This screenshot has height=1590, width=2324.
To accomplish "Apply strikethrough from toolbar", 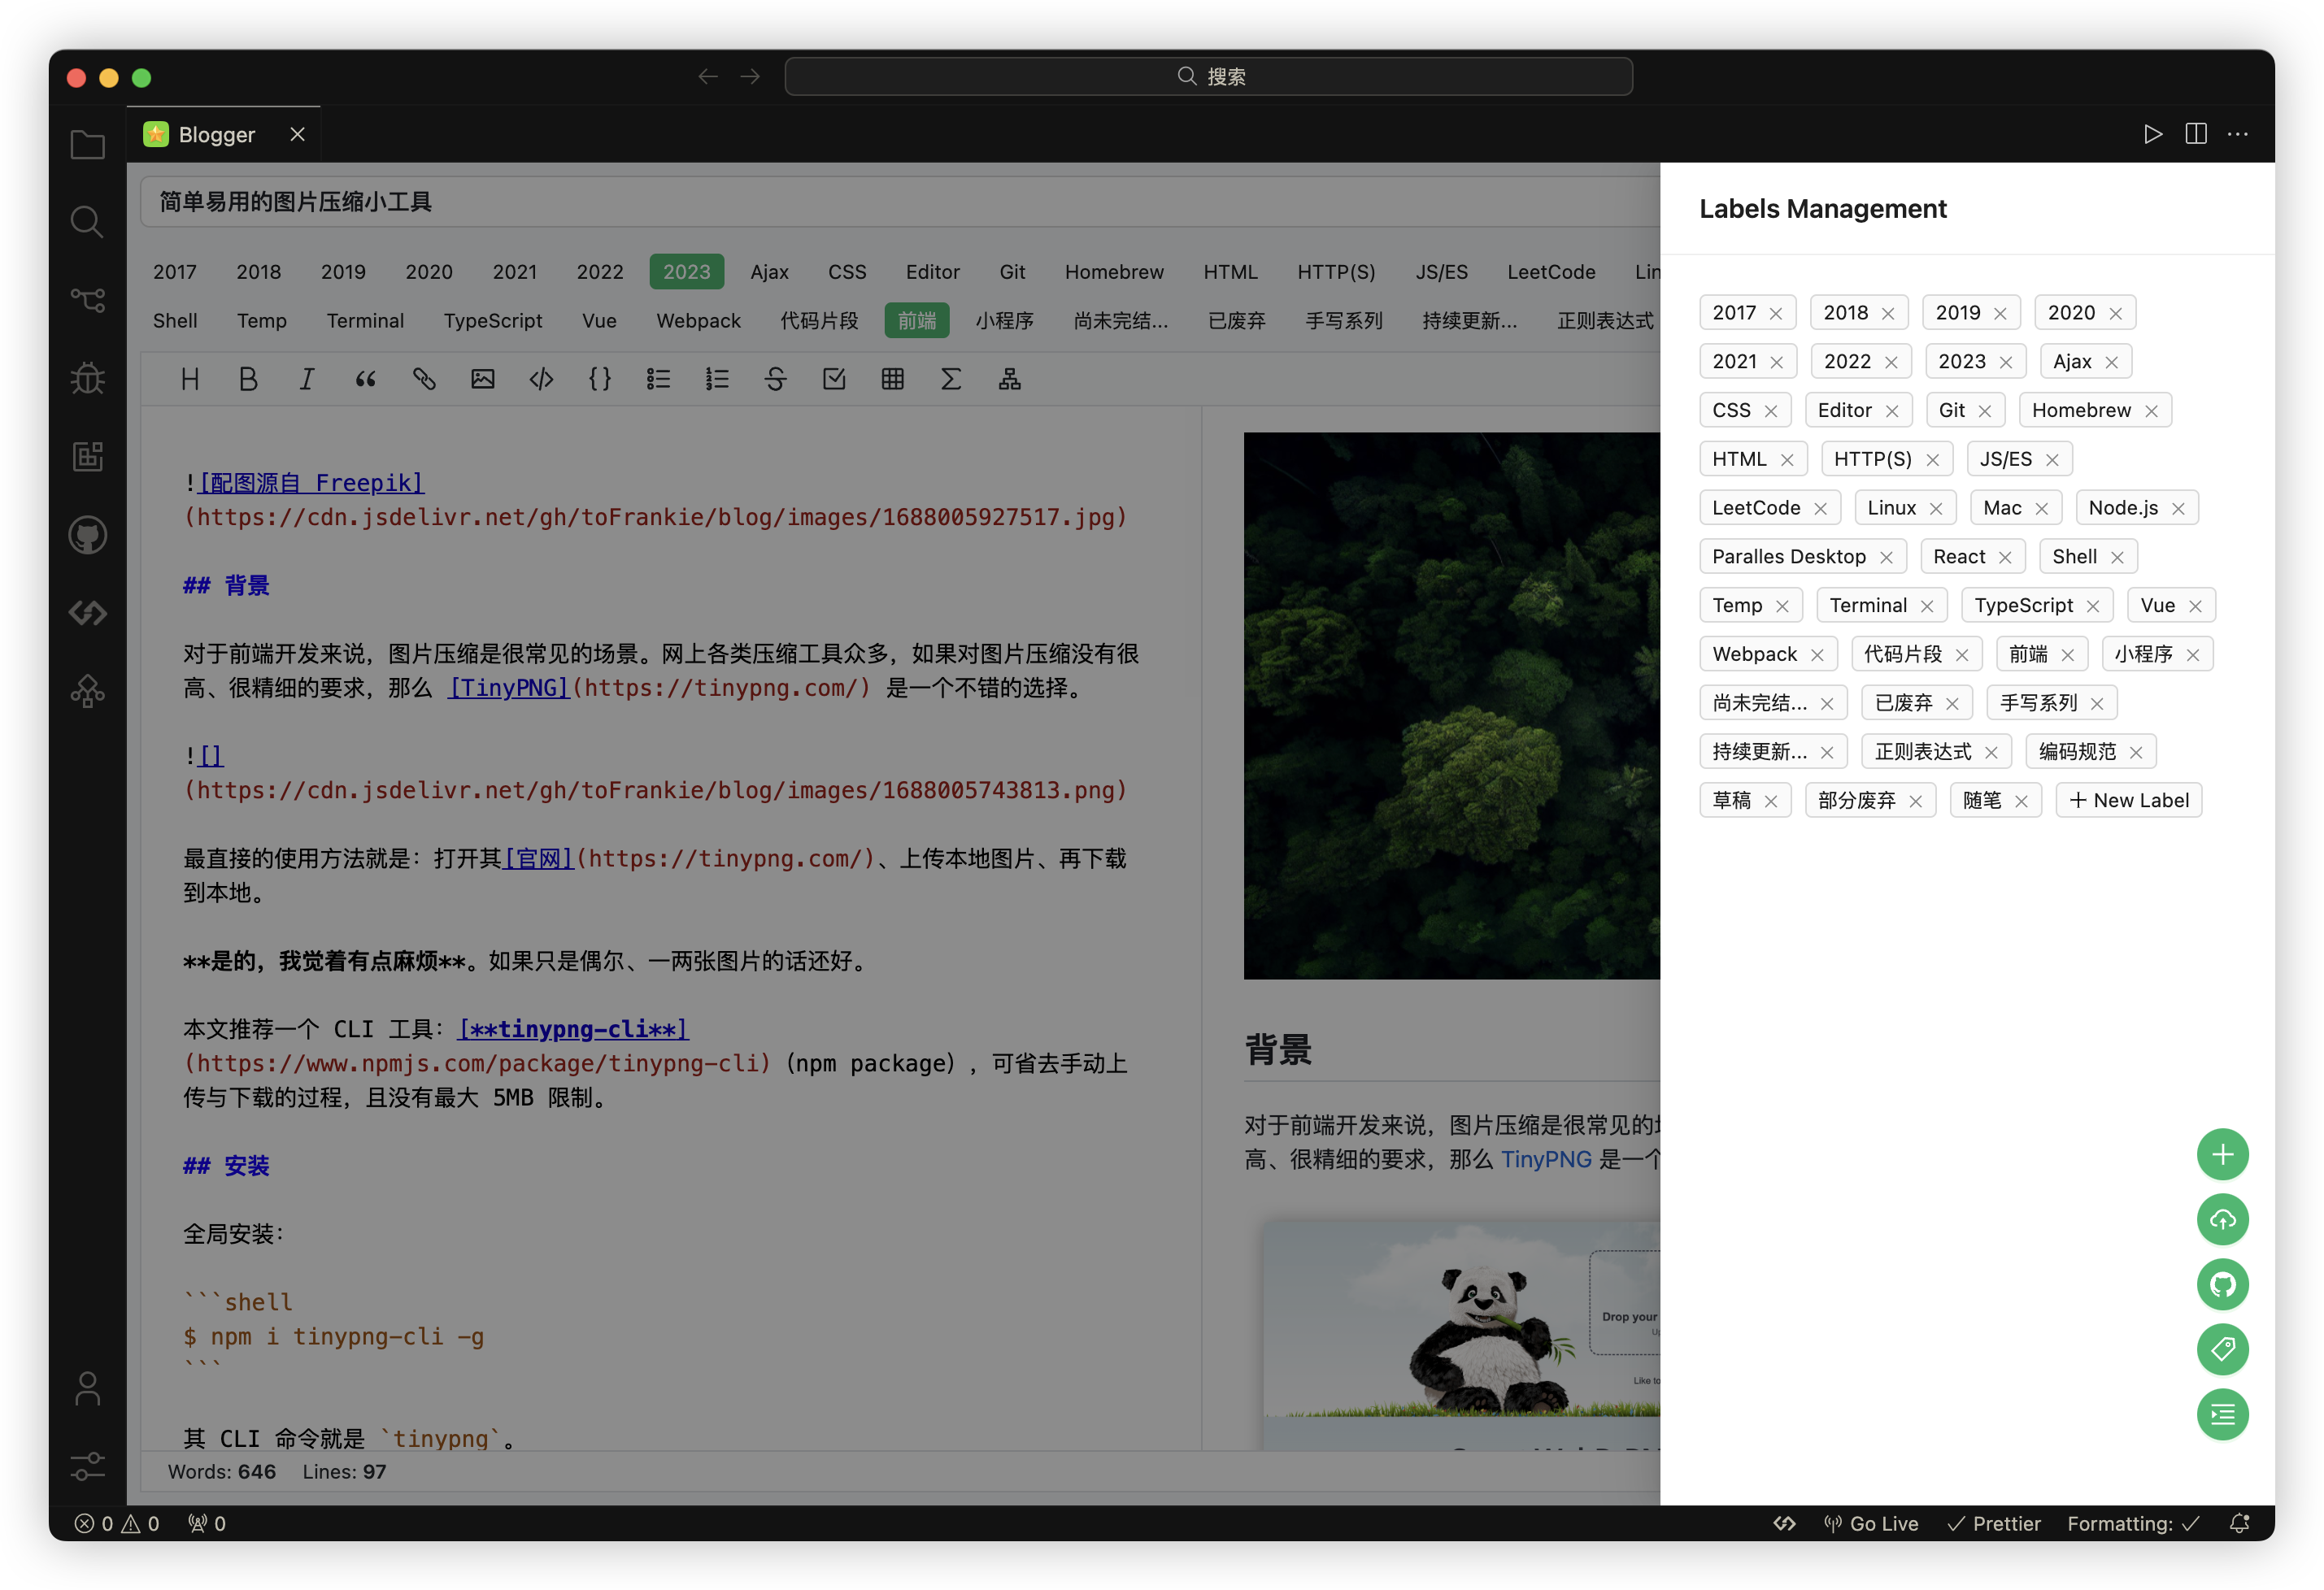I will coord(776,379).
